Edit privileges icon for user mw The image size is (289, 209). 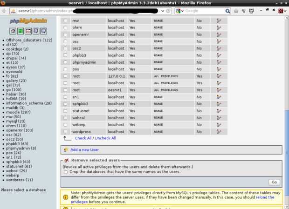219,20
